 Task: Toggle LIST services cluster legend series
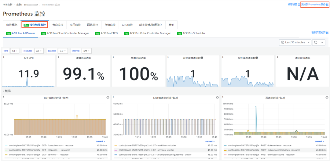(x=146, y=150)
